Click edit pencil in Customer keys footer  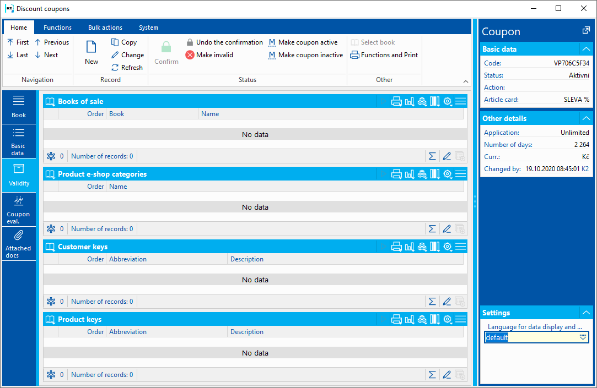(x=447, y=302)
